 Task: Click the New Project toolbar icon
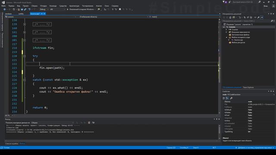tap(14, 9)
